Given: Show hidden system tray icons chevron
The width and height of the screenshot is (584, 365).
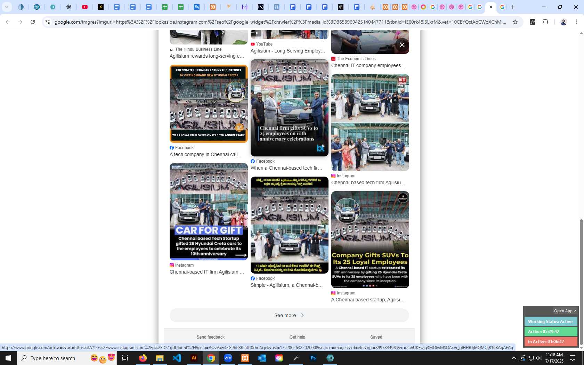Looking at the screenshot, I should click(514, 358).
